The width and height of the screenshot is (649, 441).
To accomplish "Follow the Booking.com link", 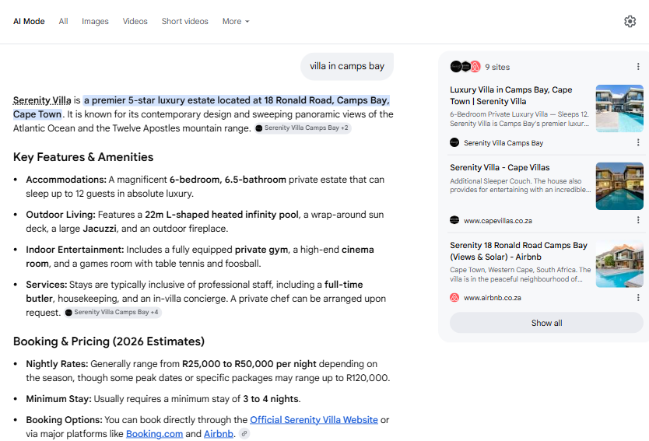I will pos(154,433).
